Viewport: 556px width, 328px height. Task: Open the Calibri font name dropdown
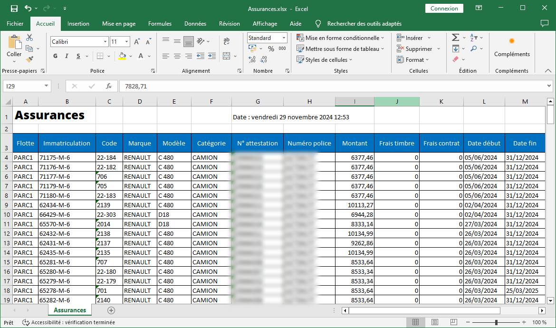coord(105,41)
